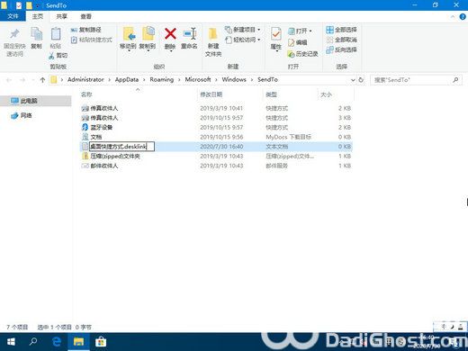
Task: Open Microsoft Store from the taskbar
Action: click(x=101, y=342)
